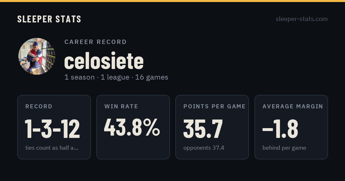Click the WIN RATE label text
This screenshot has height=181, width=345.
click(x=121, y=107)
